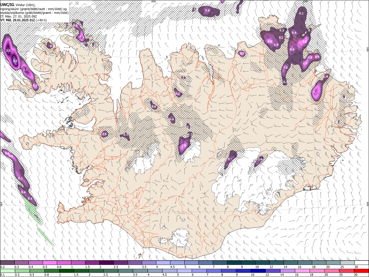Click the '0.2' label in the top legend row
Viewport: 369px width, 277px height.
point(2,267)
